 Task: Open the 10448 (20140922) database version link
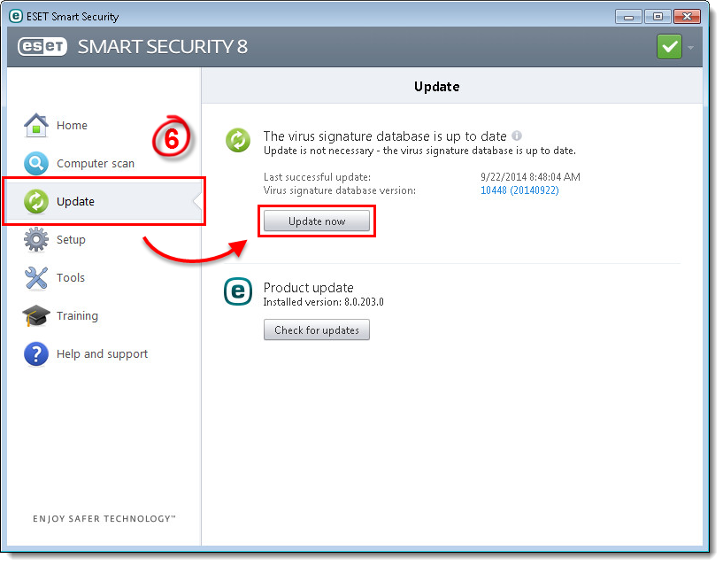[519, 190]
